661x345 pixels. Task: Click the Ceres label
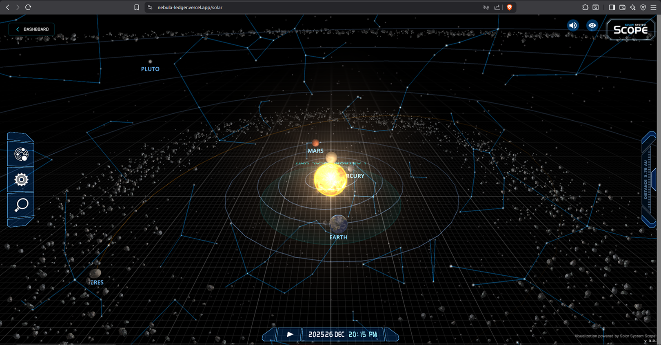point(97,282)
